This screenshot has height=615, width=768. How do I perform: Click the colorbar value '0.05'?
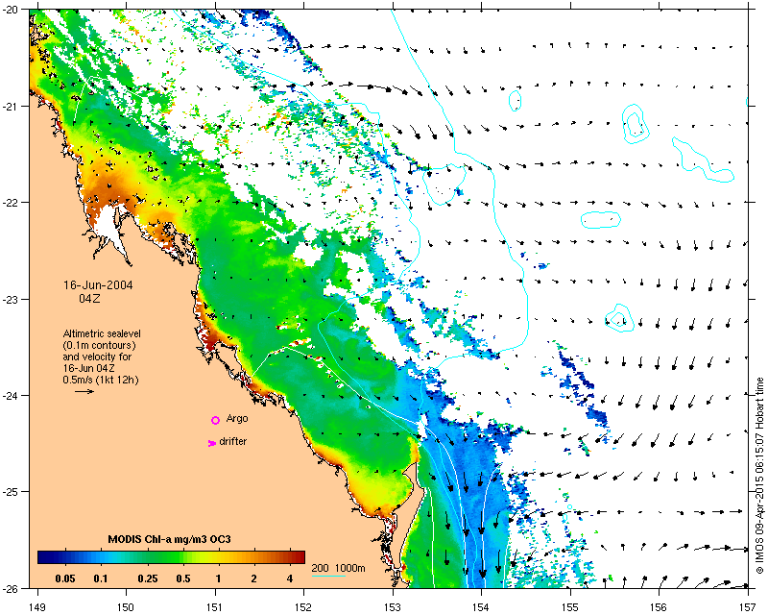click(x=65, y=578)
